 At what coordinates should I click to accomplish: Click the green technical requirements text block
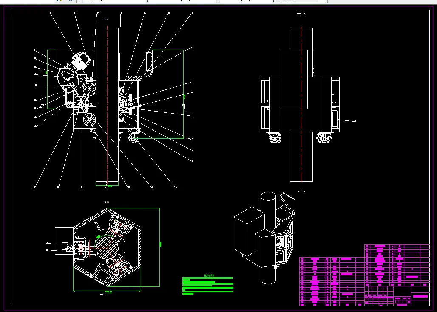coord(207,285)
